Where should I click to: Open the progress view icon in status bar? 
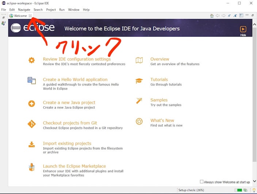coord(245,190)
